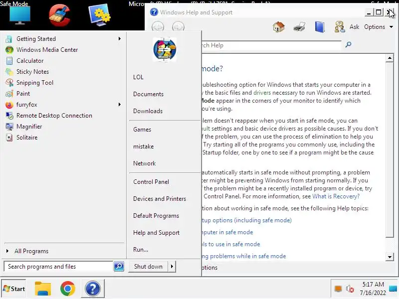This screenshot has width=399, height=299.
Task: Click the gears monitor desktop icon
Action: (99, 15)
